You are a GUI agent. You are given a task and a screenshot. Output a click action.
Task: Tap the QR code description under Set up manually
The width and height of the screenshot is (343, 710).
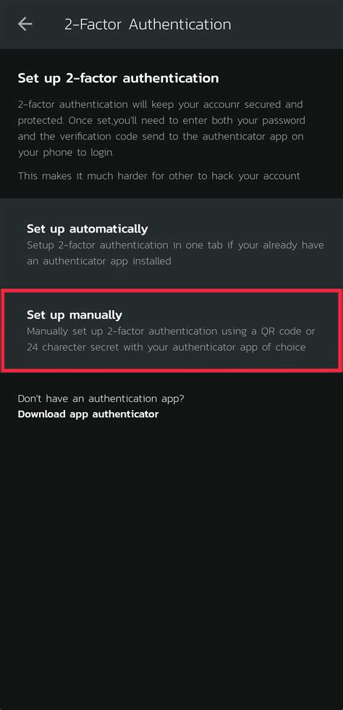(x=171, y=339)
